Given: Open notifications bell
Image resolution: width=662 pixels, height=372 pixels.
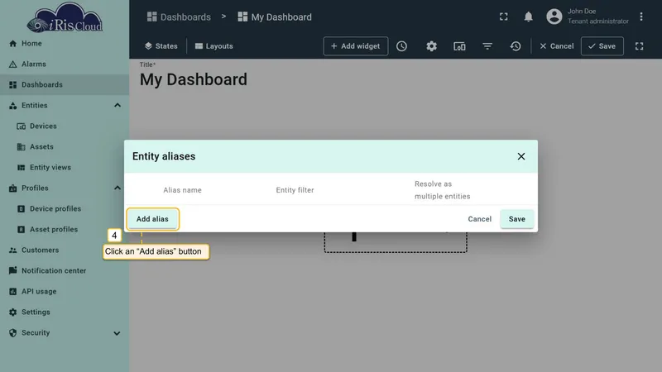Looking at the screenshot, I should 528,17.
